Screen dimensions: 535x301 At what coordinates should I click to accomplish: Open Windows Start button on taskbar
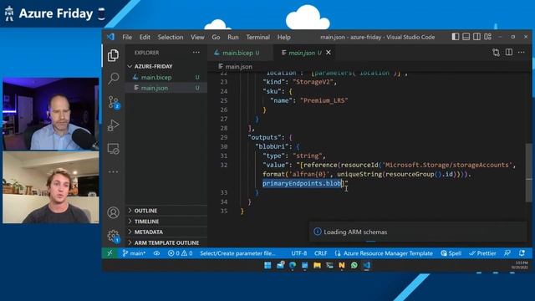[267, 265]
